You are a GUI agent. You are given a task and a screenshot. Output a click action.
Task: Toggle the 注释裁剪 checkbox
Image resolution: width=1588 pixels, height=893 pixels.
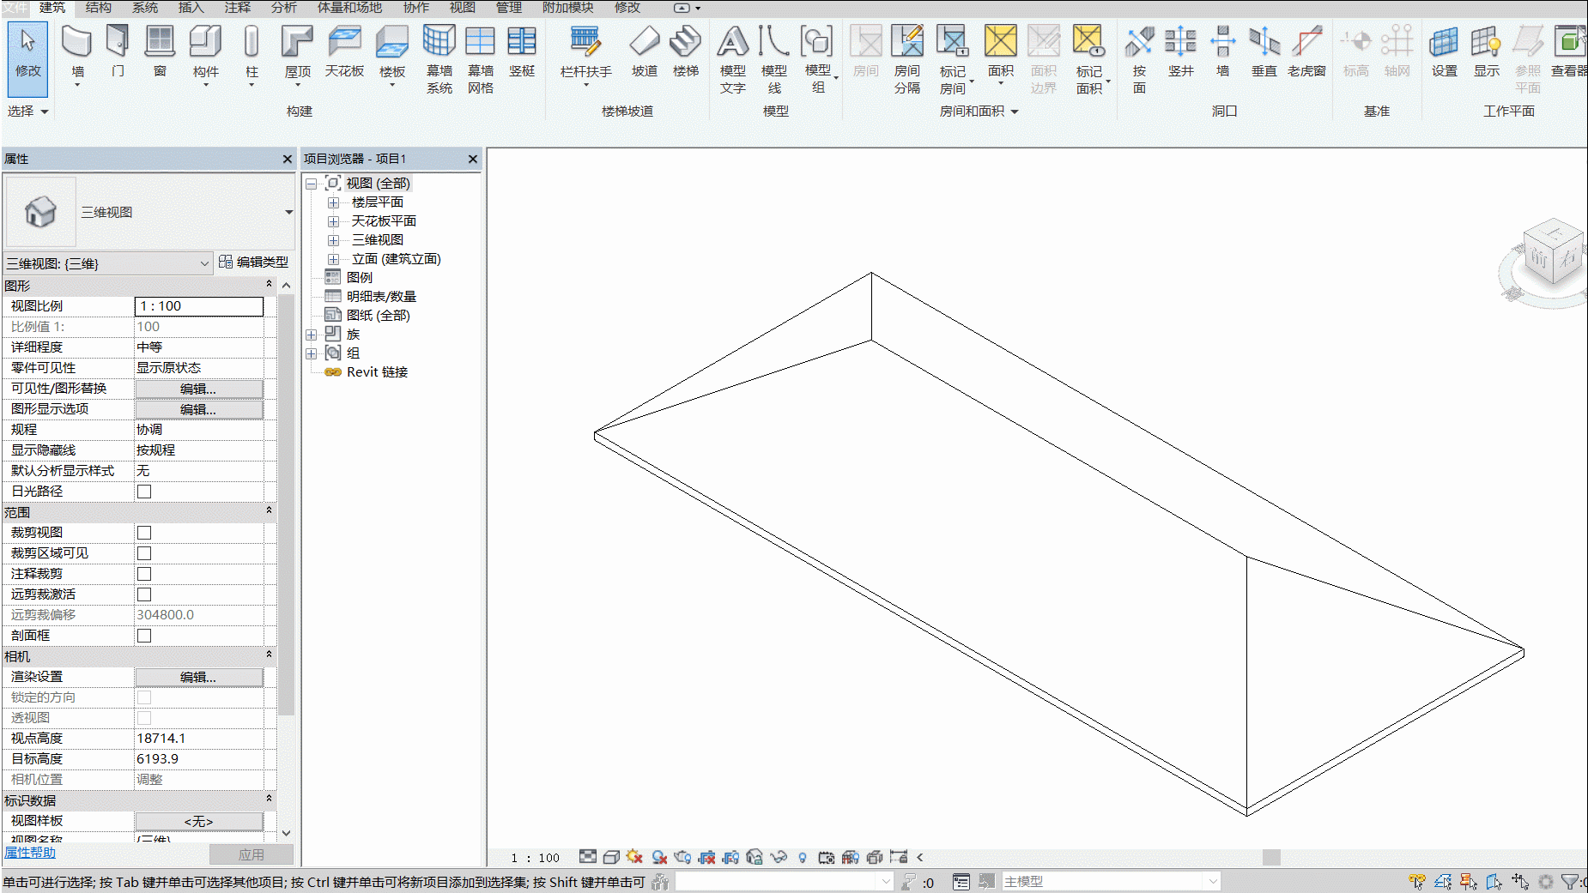coord(144,574)
